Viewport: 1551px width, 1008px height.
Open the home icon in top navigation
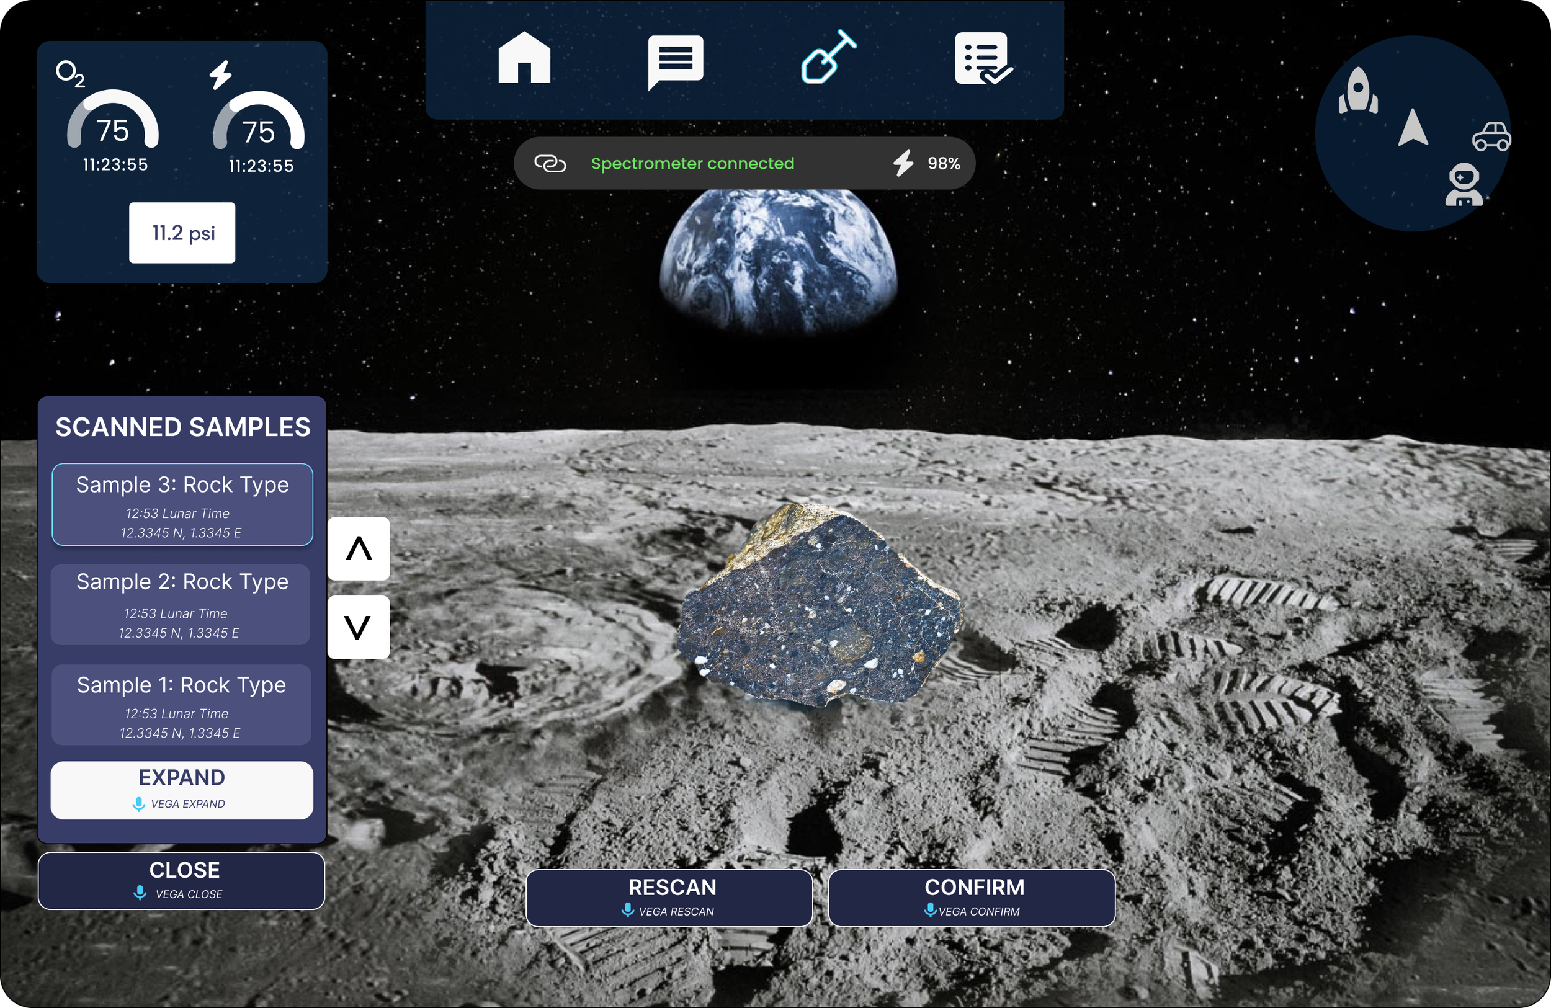pyautogui.click(x=524, y=58)
